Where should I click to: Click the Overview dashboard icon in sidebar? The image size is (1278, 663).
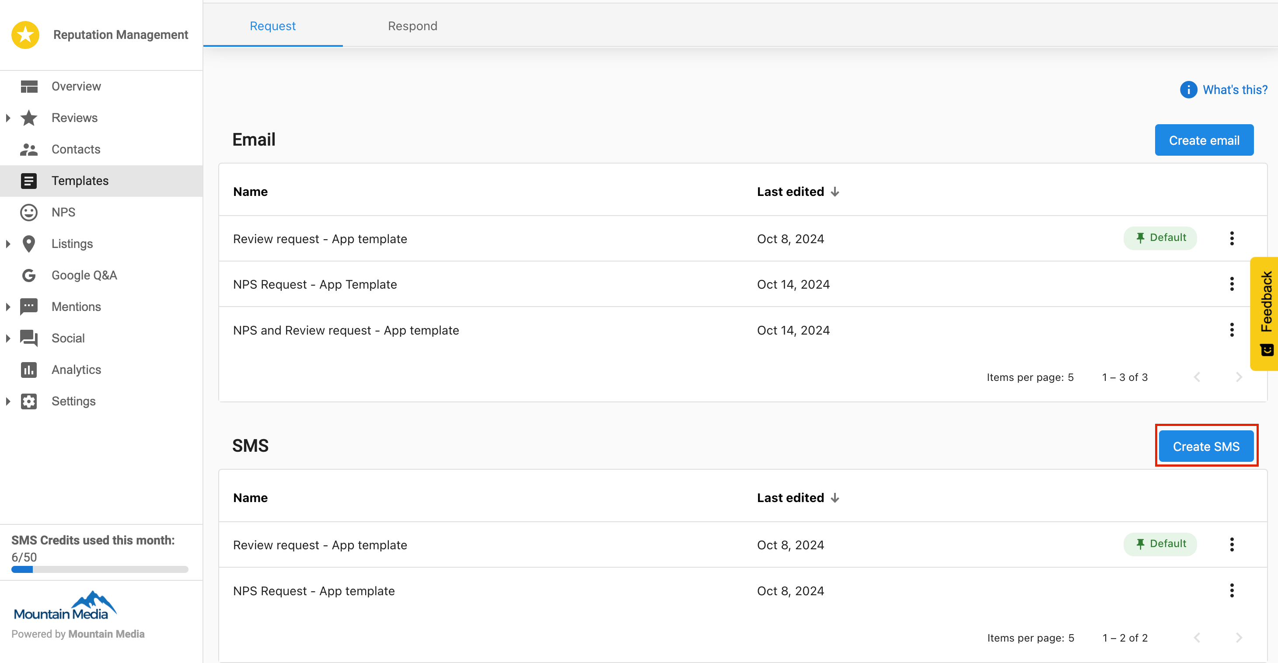click(29, 86)
